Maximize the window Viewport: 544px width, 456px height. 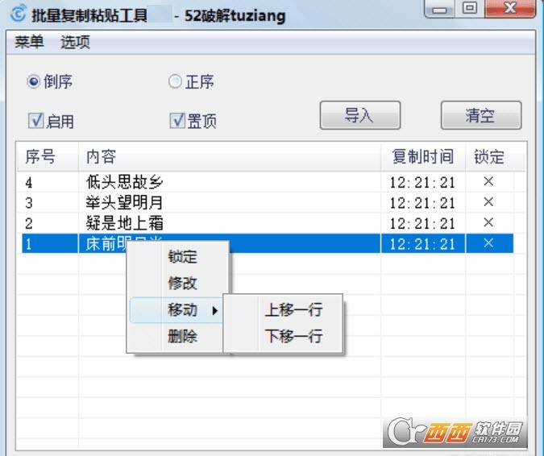coord(469,7)
